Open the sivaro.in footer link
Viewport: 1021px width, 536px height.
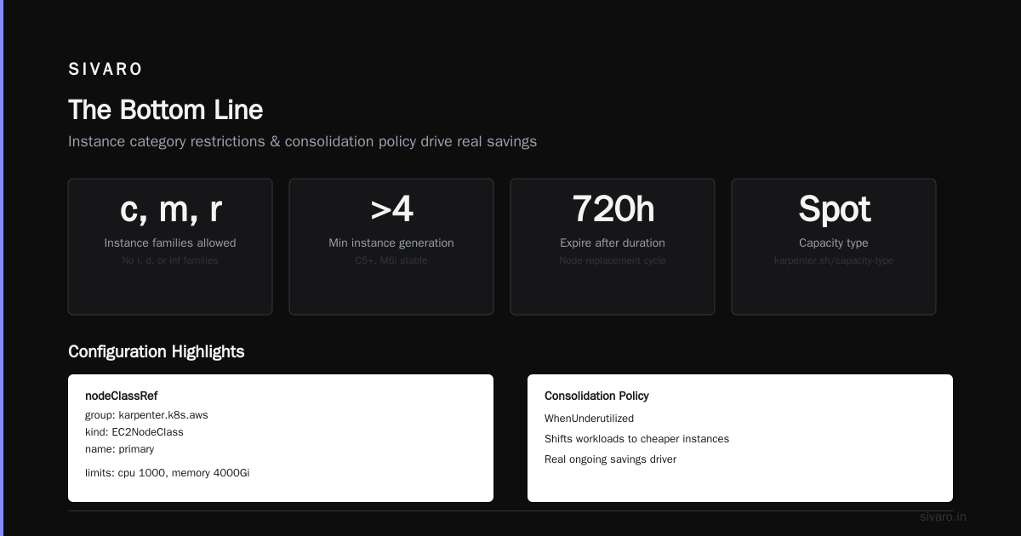point(943,516)
